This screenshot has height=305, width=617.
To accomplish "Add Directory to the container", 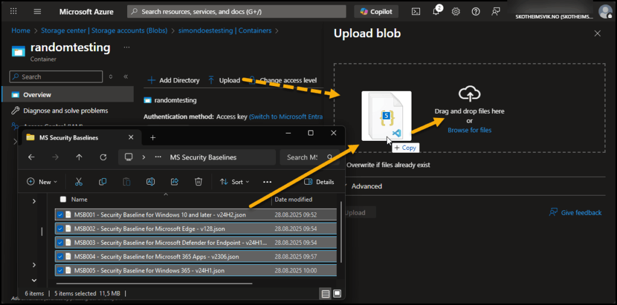I will tap(173, 80).
